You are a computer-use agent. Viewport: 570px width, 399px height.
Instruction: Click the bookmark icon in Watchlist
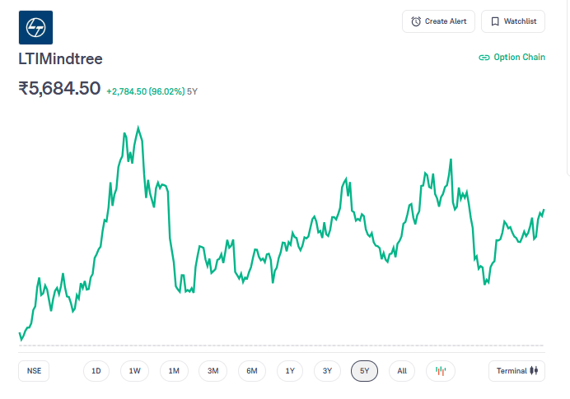pos(494,21)
